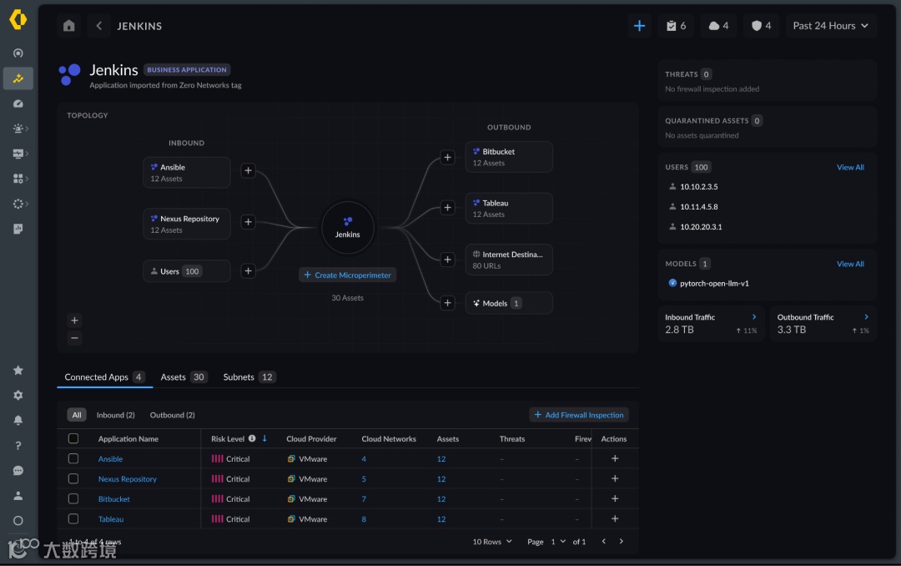901x566 pixels.
Task: Click the blue plus icon in the header
Action: click(x=639, y=26)
